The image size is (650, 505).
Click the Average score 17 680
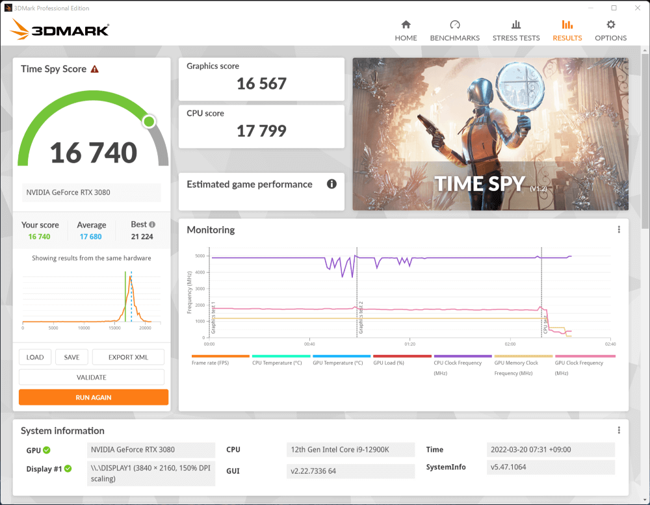point(91,237)
